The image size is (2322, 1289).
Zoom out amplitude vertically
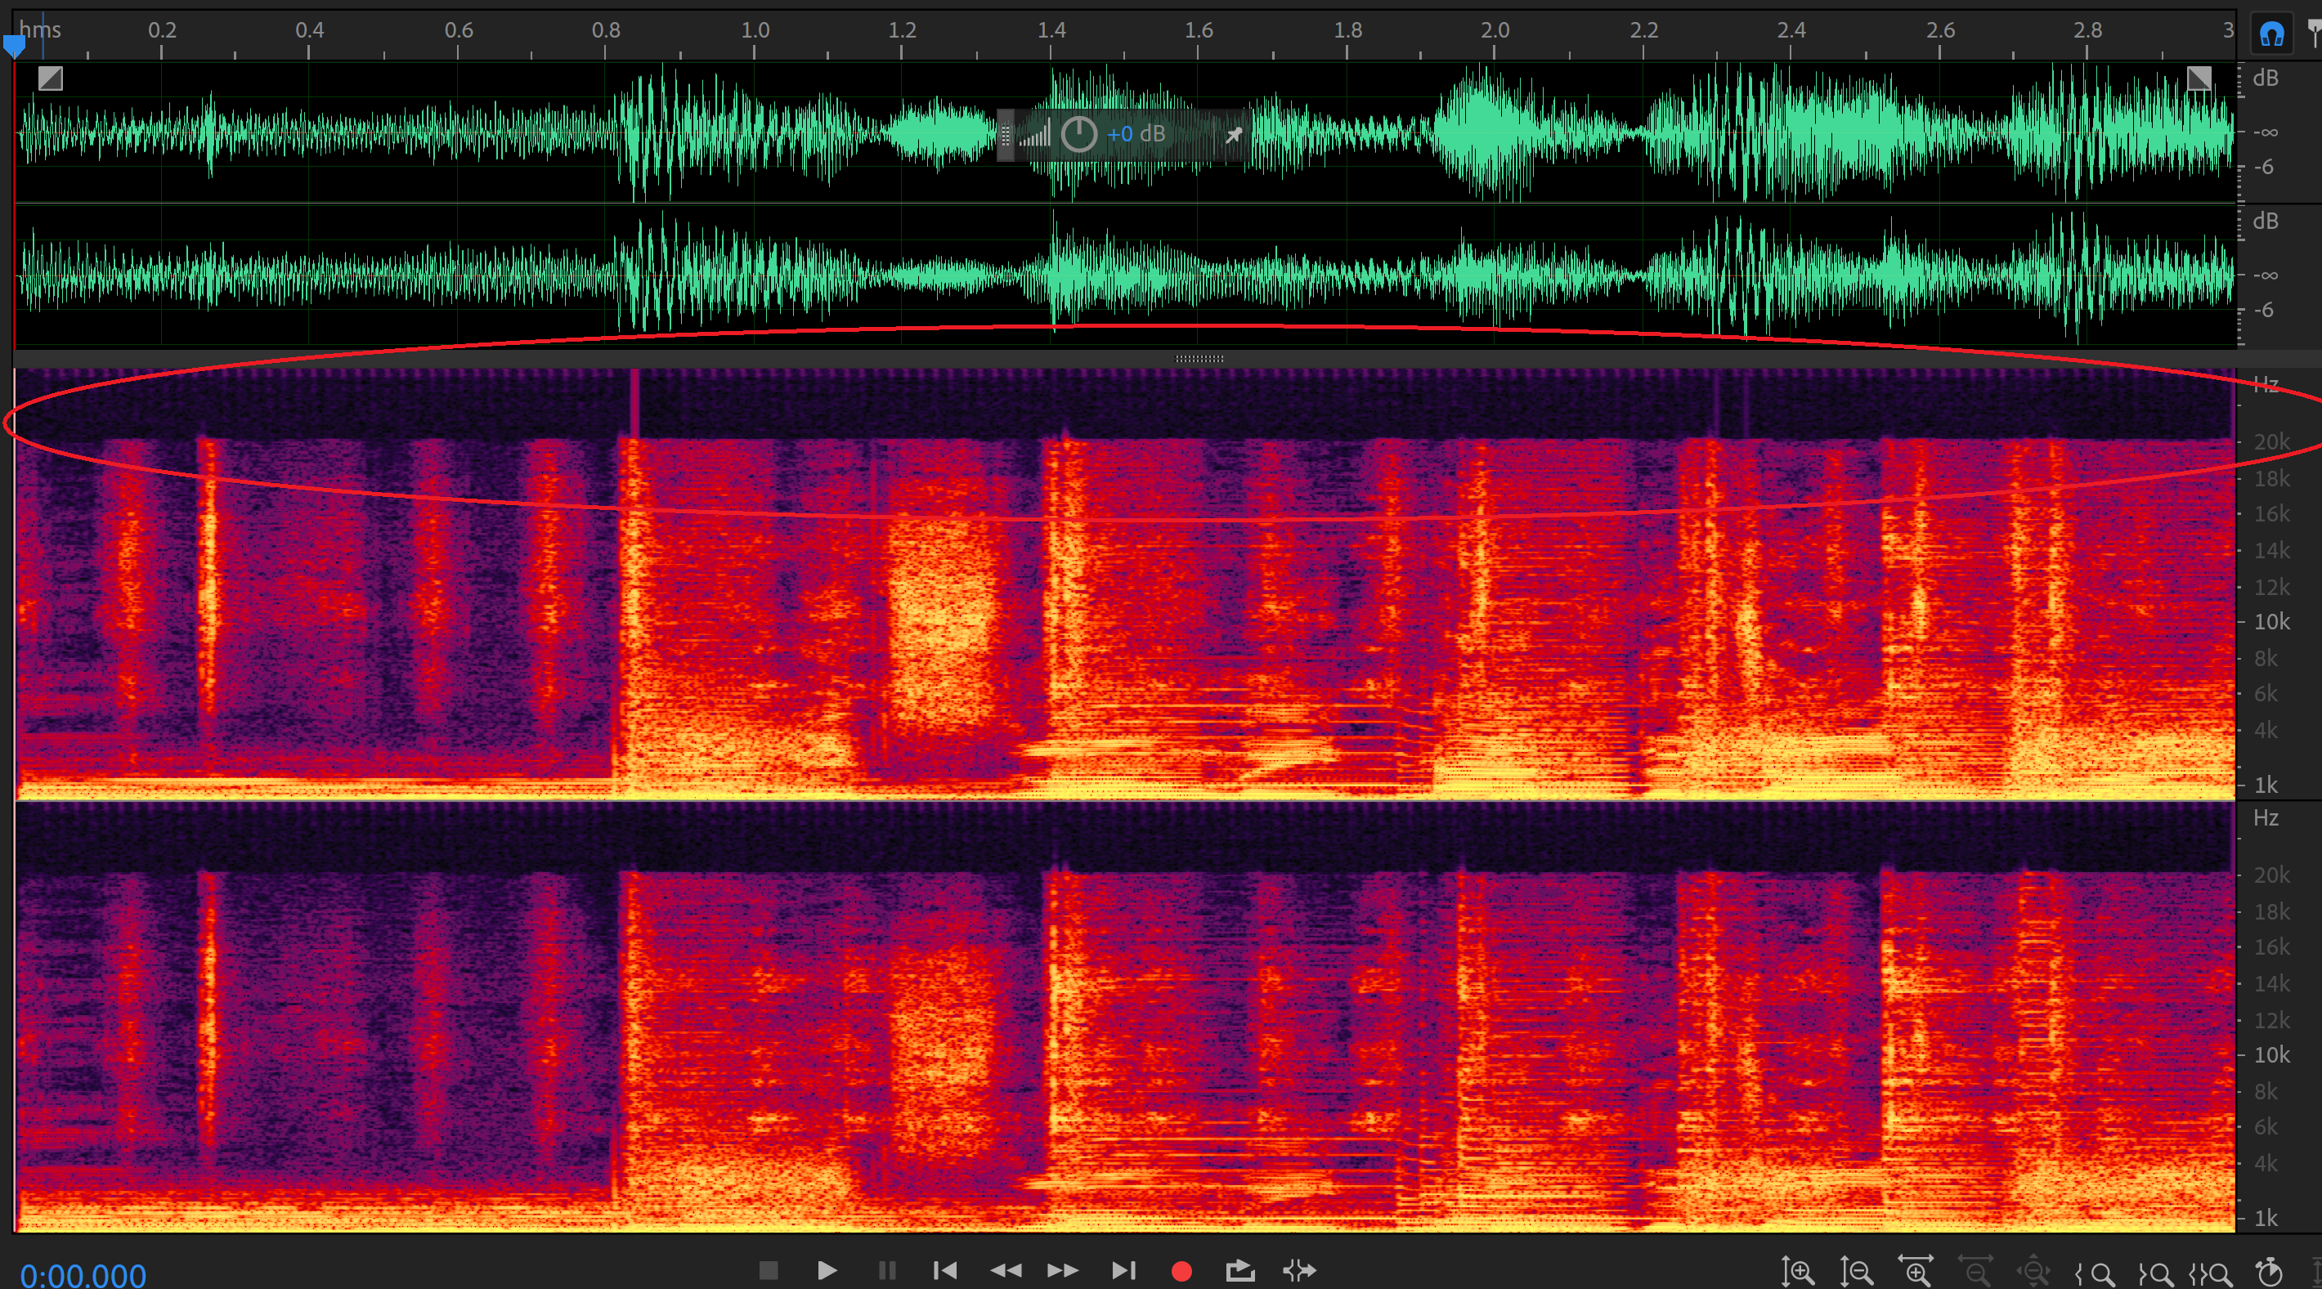[x=1856, y=1273]
